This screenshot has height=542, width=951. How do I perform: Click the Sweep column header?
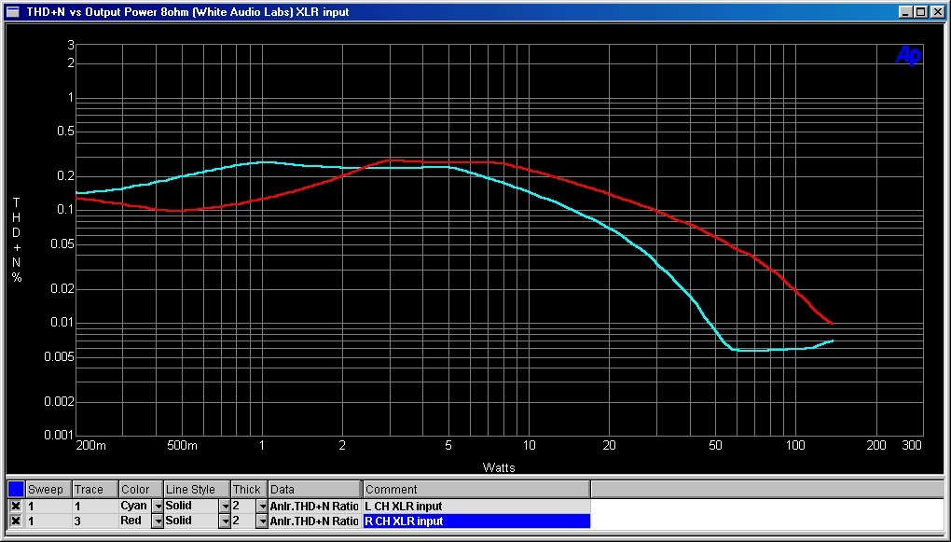tap(48, 489)
